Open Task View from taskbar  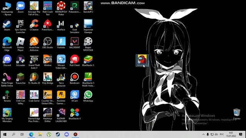22,135
